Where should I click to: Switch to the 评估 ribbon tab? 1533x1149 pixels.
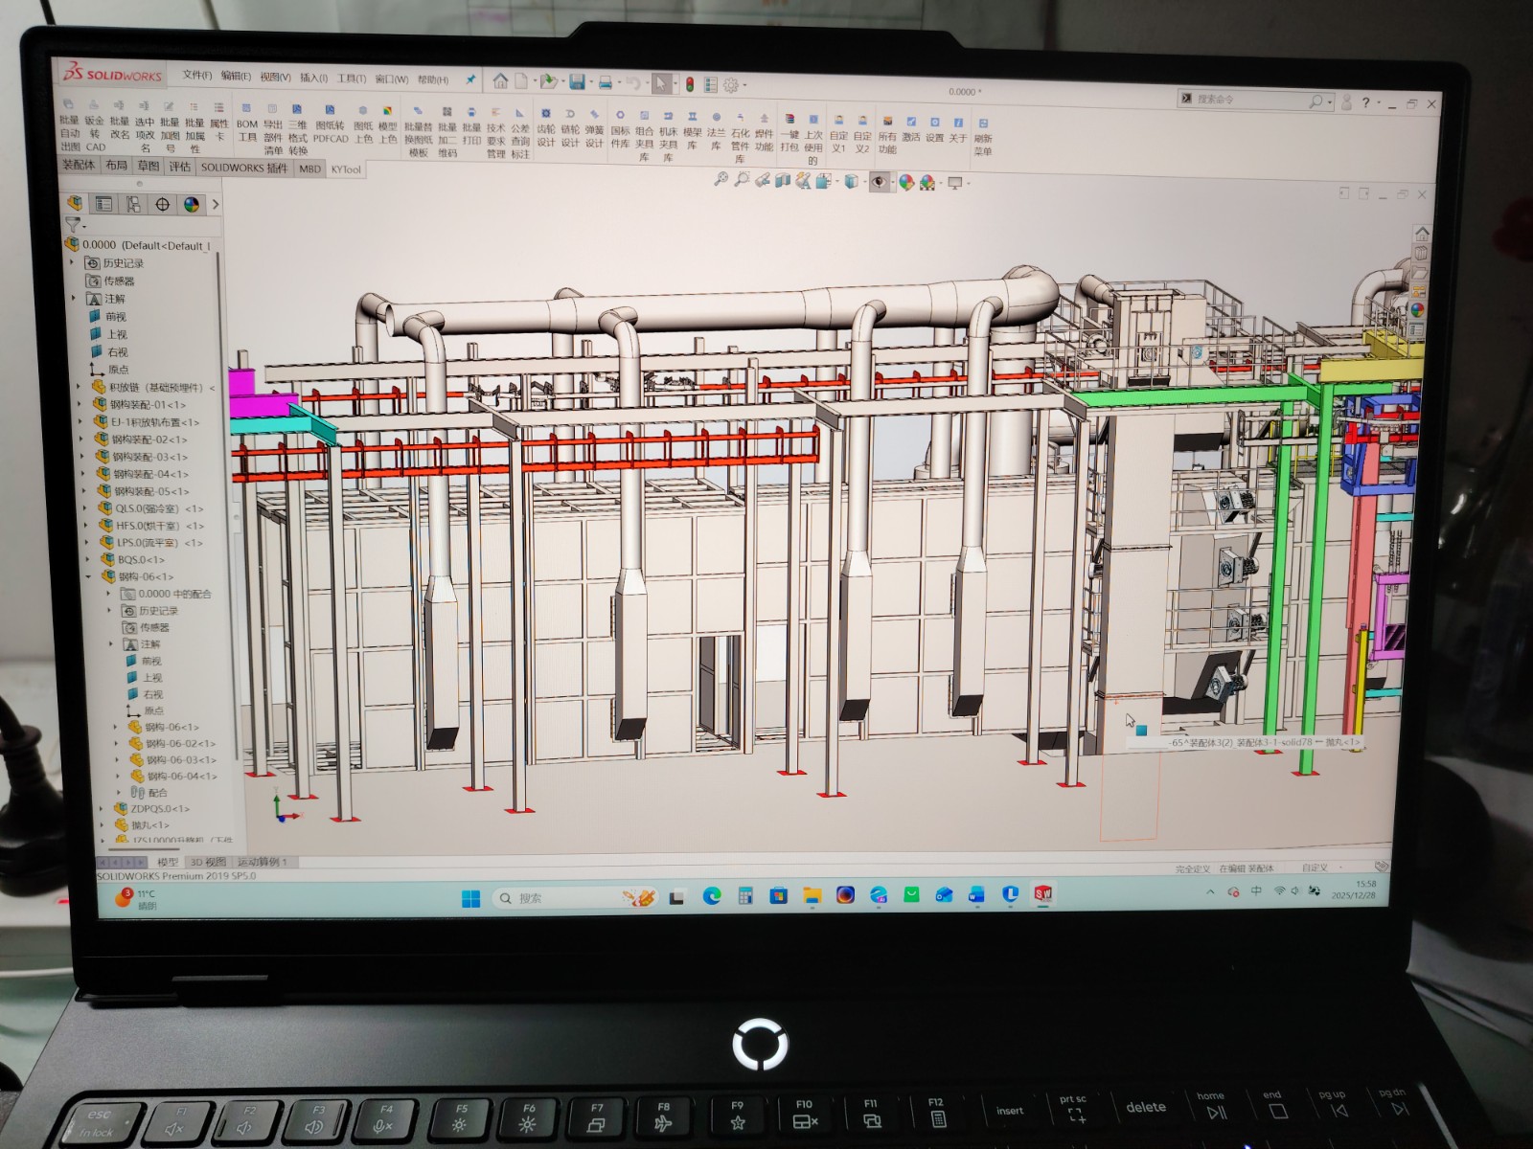tap(180, 167)
